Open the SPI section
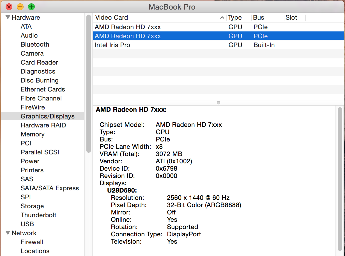Image resolution: width=345 pixels, height=256 pixels. pos(26,197)
